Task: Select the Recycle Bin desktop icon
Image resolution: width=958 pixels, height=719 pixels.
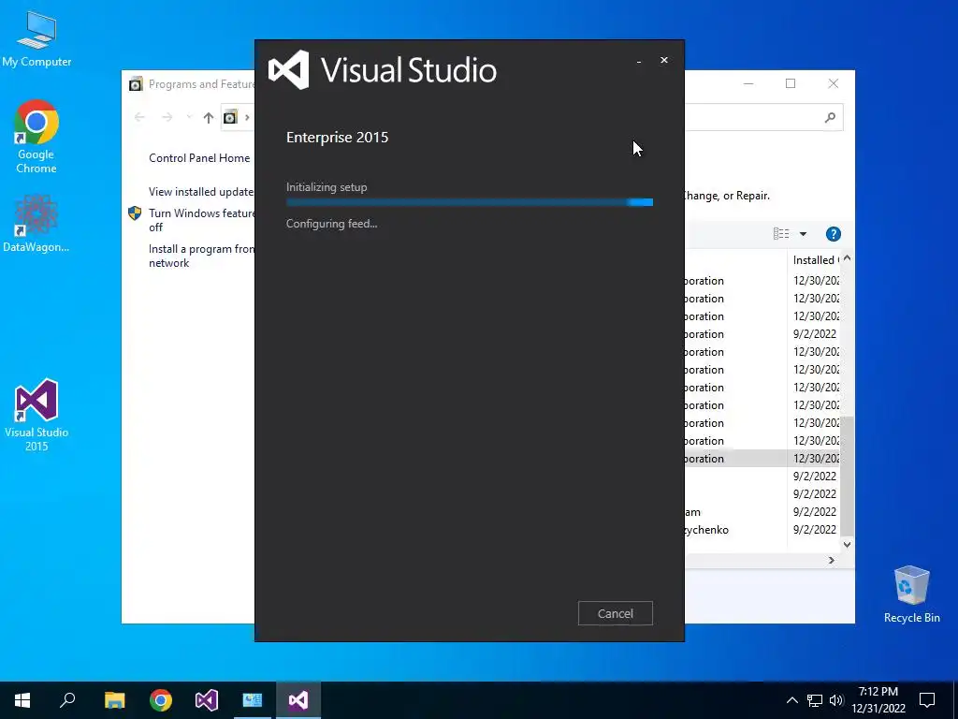Action: pyautogui.click(x=911, y=594)
